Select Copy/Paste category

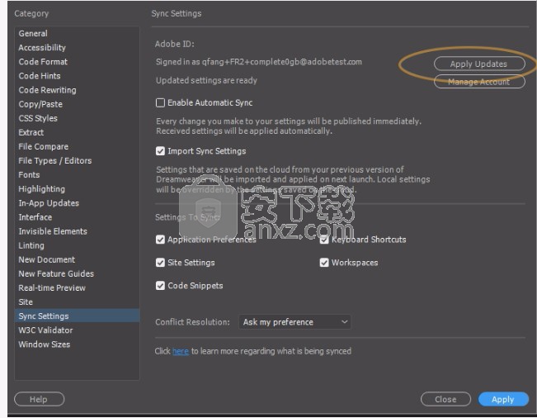pyautogui.click(x=77, y=104)
